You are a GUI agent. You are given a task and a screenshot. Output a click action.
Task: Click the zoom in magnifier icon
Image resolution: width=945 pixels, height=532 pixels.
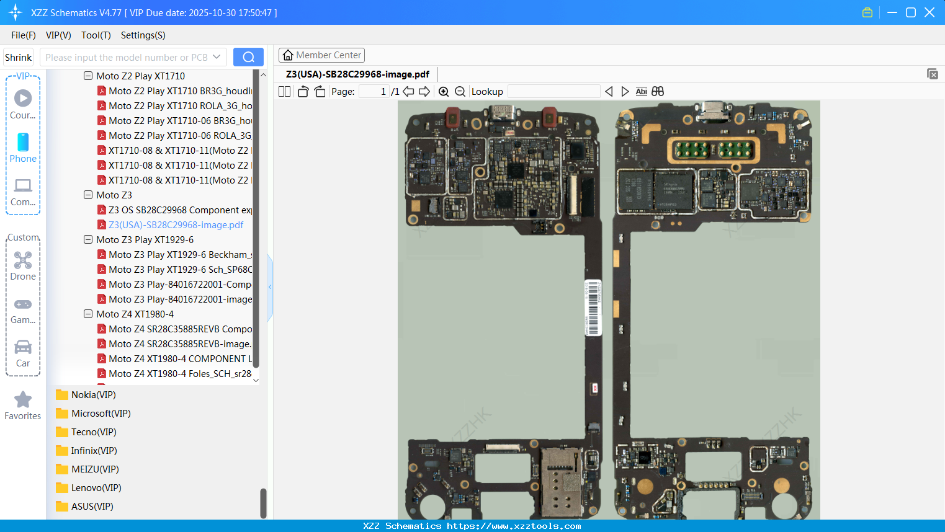(444, 92)
